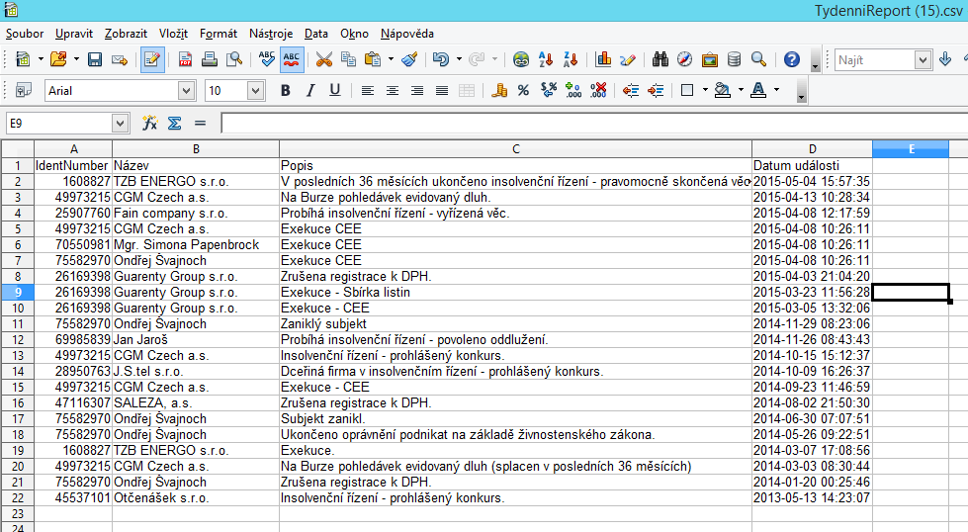Viewport: 968px width, 532px height.
Task: Insert a Chart
Action: click(603, 60)
